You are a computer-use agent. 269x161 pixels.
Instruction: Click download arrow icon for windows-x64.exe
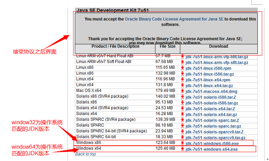(182, 149)
